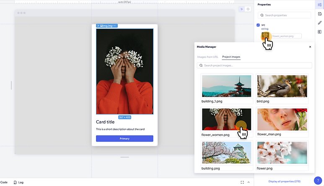324x186 pixels.
Task: Click the magnifier icon in Search project images
Action: [201, 65]
